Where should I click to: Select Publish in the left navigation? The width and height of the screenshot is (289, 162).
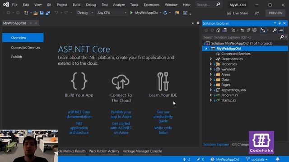click(16, 57)
